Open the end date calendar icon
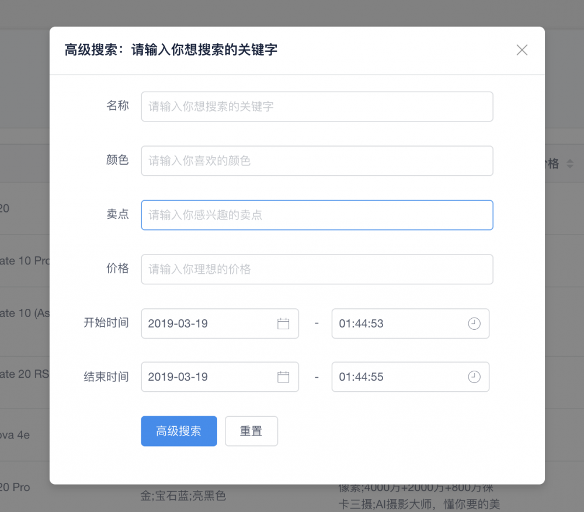This screenshot has height=512, width=584. point(284,377)
